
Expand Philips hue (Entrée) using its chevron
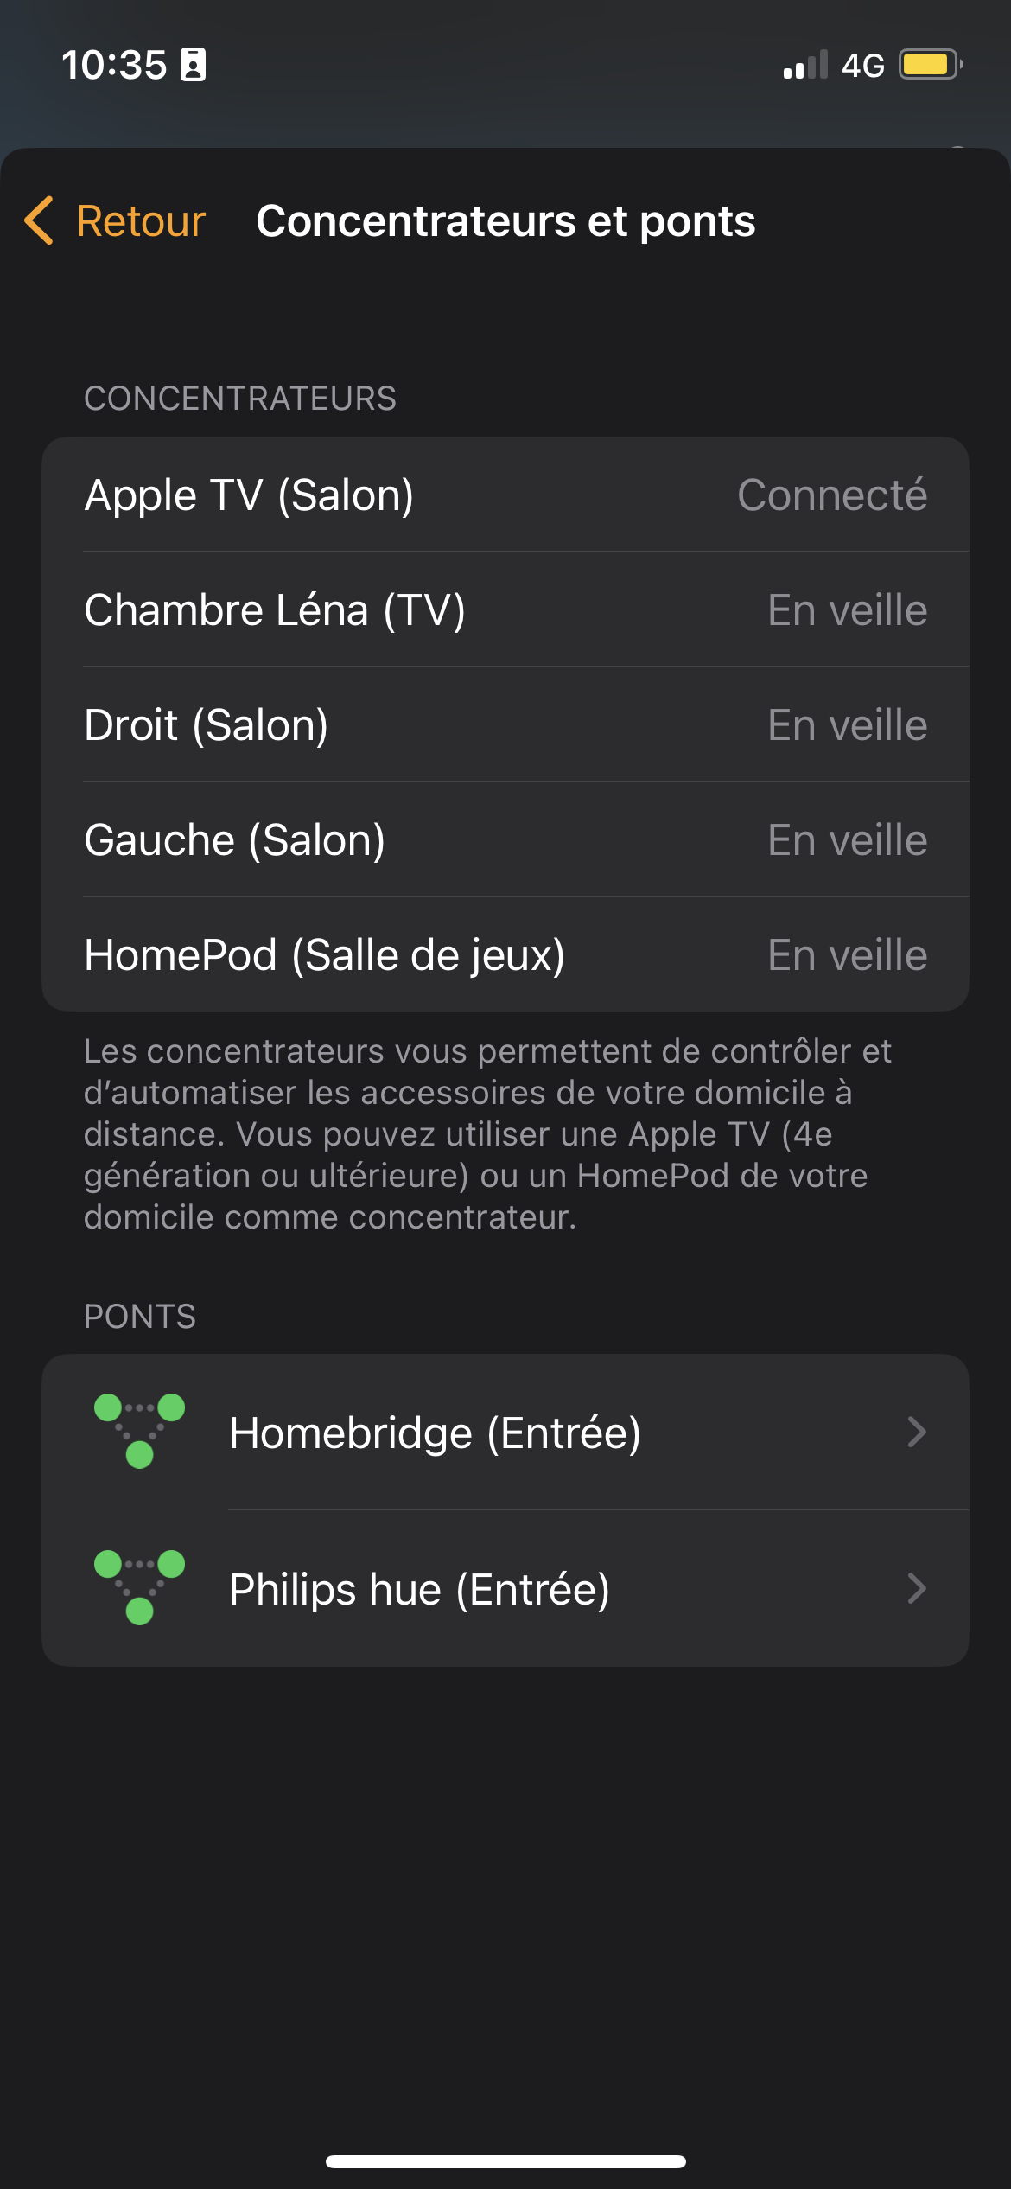coord(917,1588)
